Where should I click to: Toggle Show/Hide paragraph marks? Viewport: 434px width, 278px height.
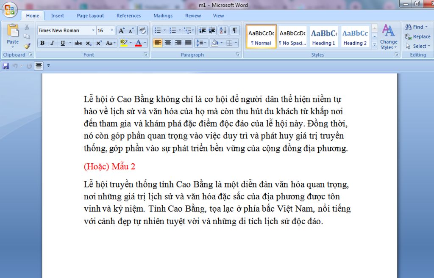[x=235, y=30]
